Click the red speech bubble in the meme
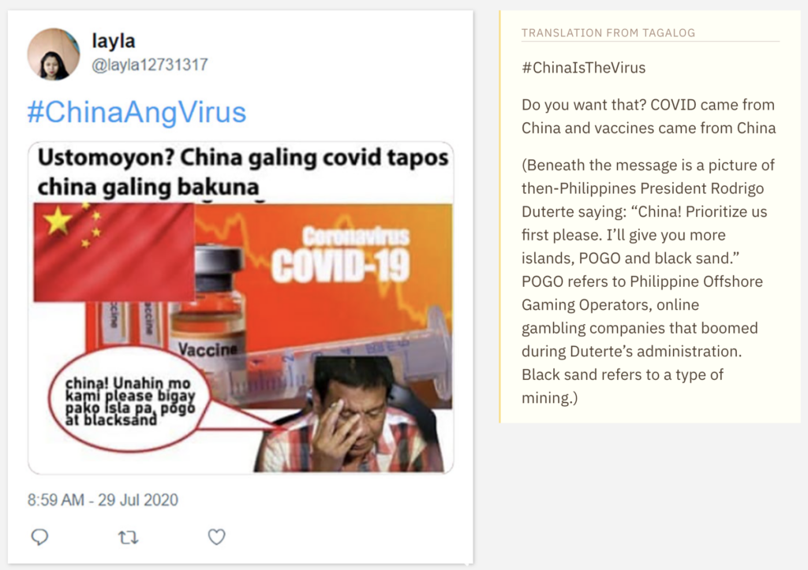Screen dimensions: 808x570 pyautogui.click(x=129, y=399)
